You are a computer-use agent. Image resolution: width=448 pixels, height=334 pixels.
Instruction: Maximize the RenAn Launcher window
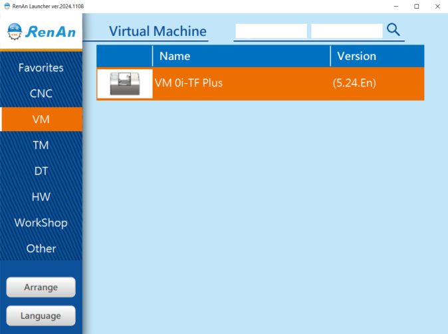[x=417, y=6]
